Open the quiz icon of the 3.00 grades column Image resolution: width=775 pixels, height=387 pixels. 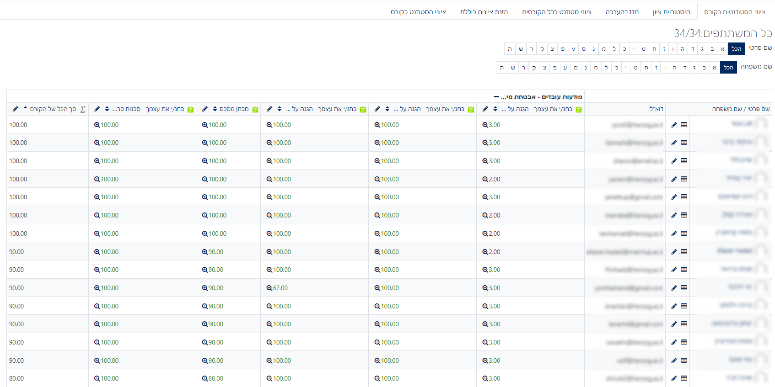pos(579,109)
